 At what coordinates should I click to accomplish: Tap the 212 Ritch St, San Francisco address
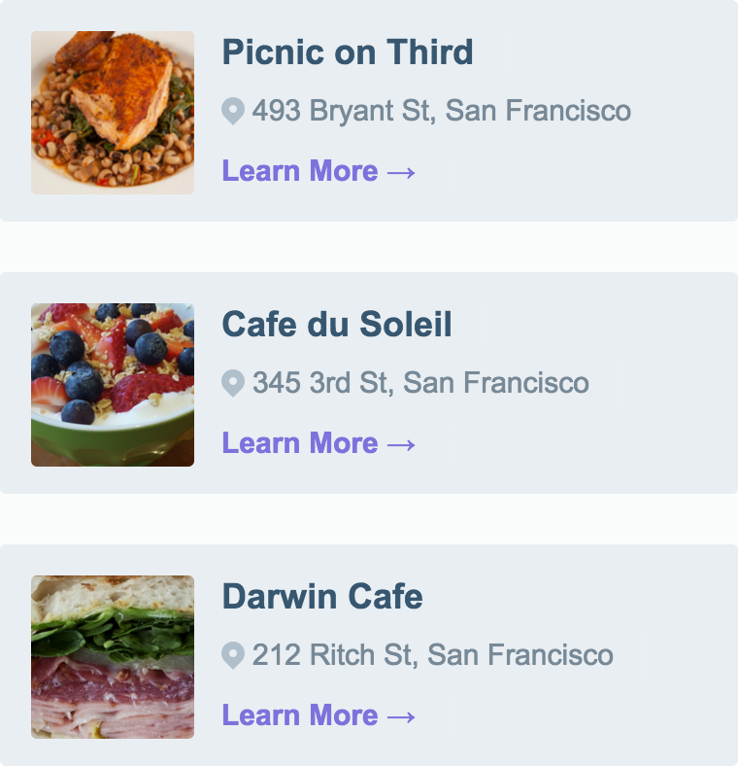(x=433, y=655)
